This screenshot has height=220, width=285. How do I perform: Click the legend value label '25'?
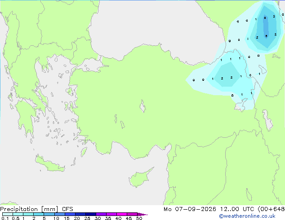click(87, 218)
